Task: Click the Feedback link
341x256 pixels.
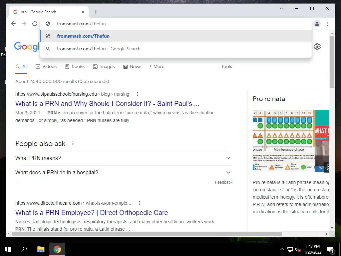Action: click(223, 182)
